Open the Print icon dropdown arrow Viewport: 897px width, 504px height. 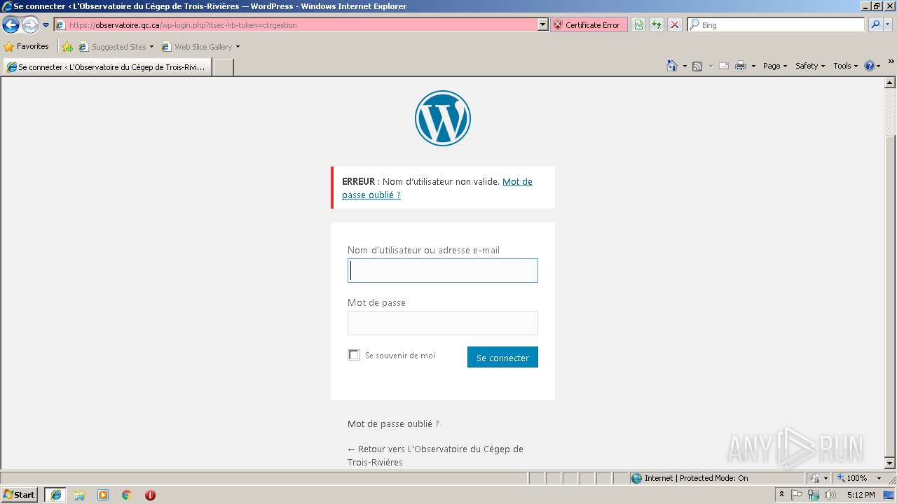(753, 66)
